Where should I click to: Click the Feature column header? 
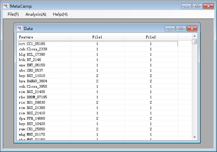tap(44, 37)
